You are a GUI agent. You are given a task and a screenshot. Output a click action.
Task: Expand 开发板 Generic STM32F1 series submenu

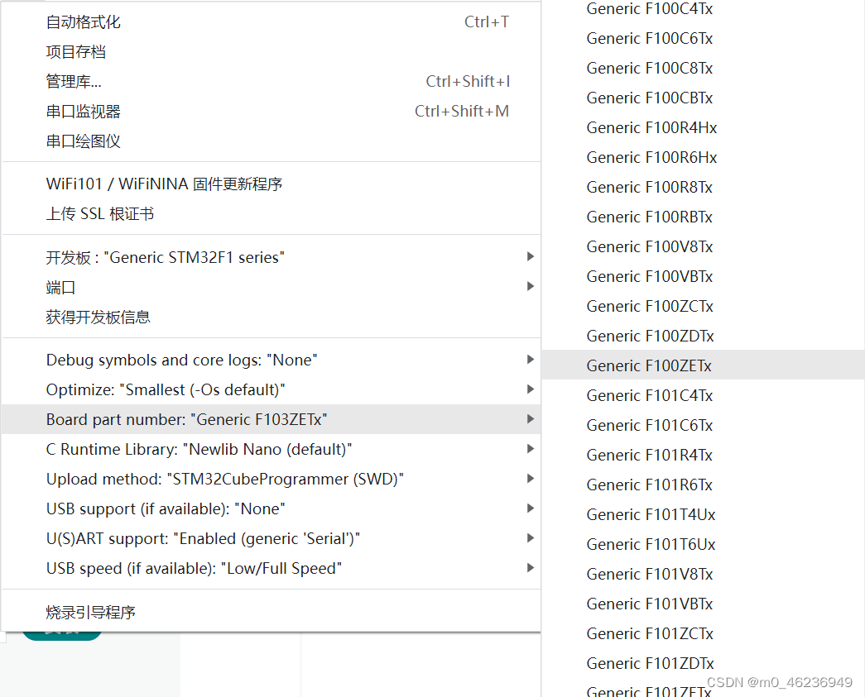click(x=271, y=257)
